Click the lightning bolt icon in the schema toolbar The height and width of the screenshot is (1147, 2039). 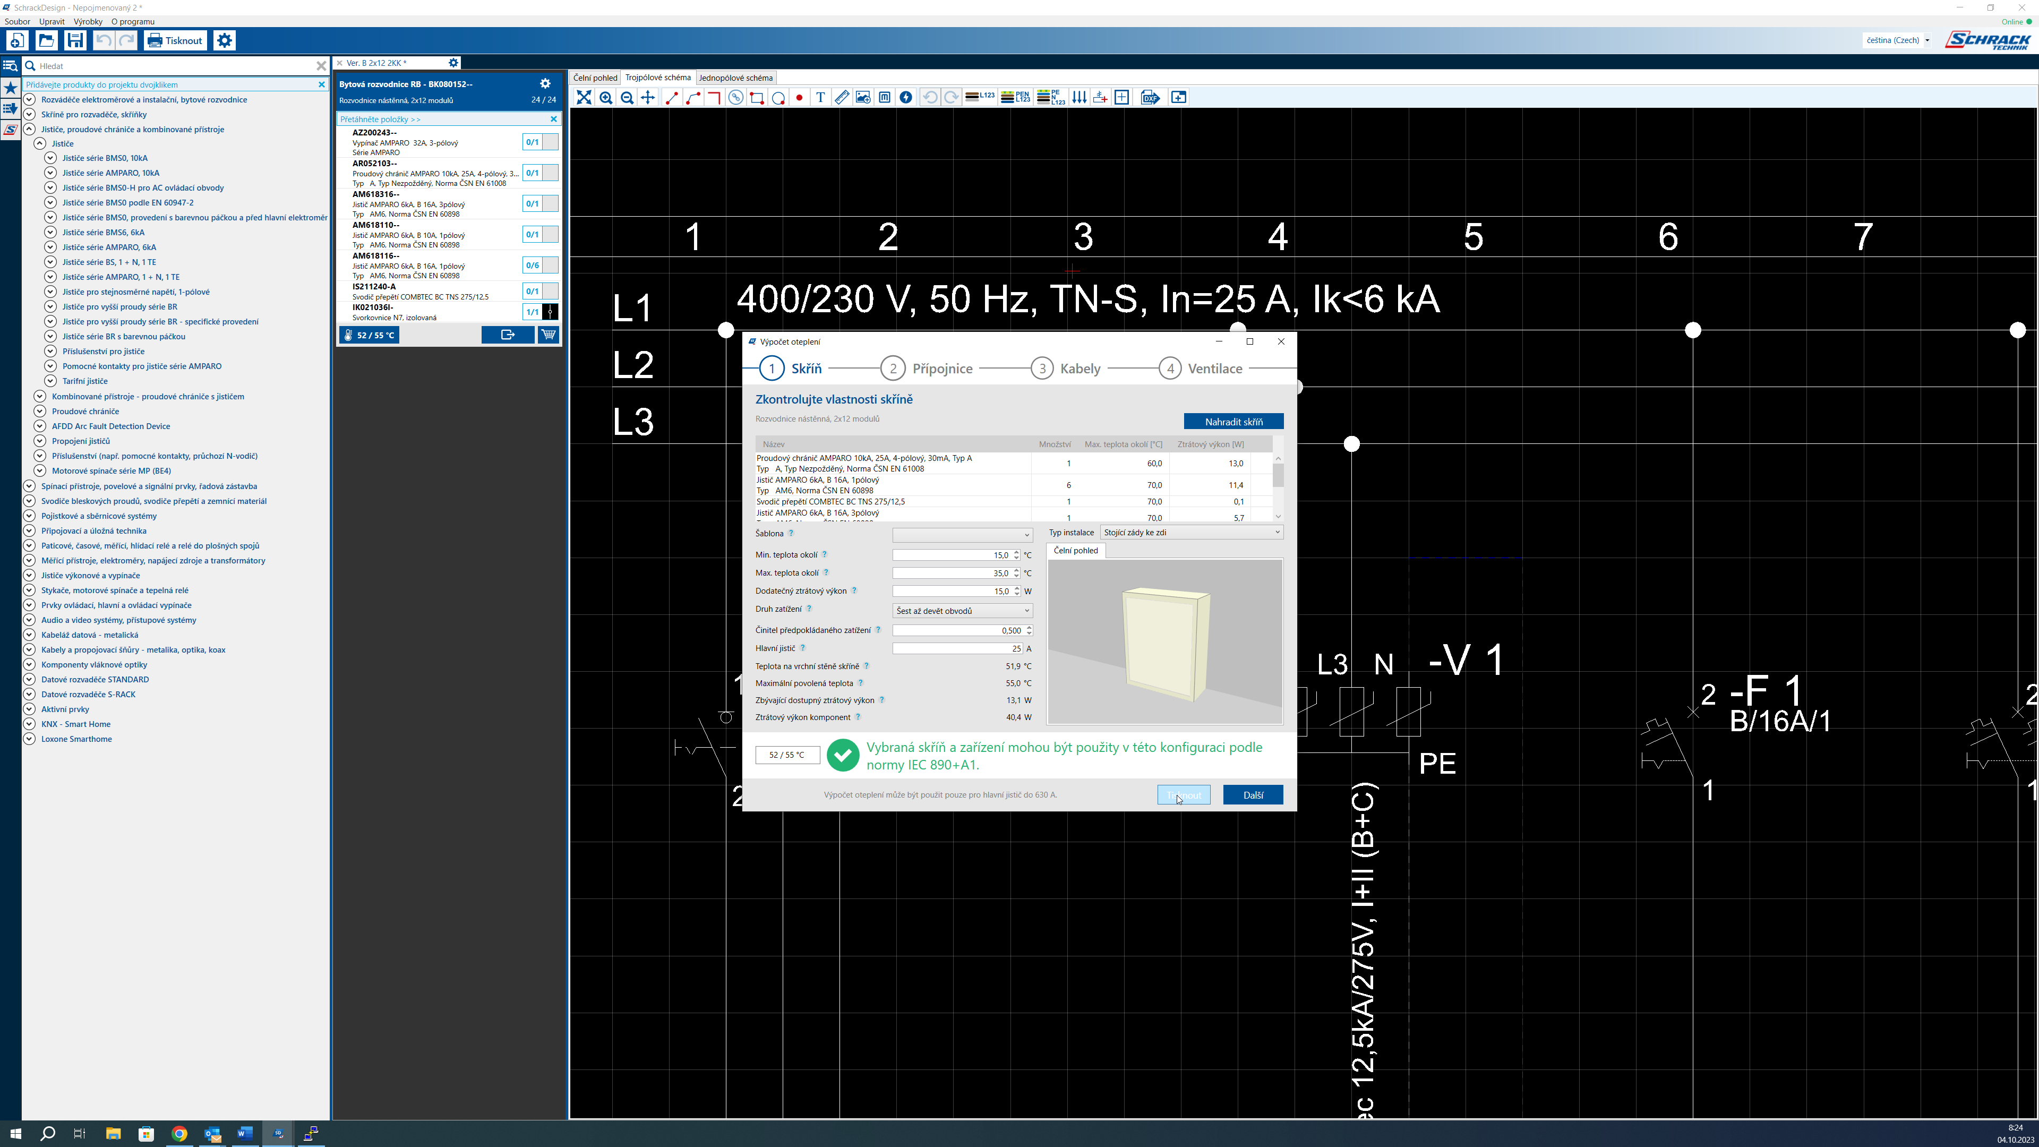tap(906, 97)
